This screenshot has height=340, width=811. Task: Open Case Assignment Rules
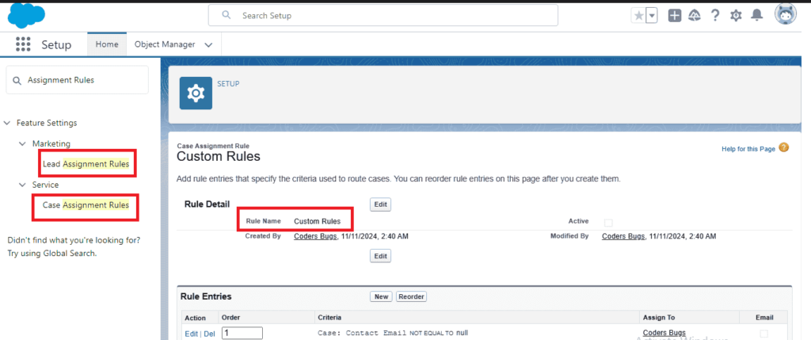coord(86,205)
